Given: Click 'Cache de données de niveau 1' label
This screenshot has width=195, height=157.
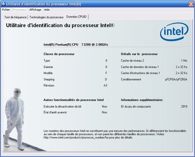Looking at the screenshot, I should pos(140,67).
